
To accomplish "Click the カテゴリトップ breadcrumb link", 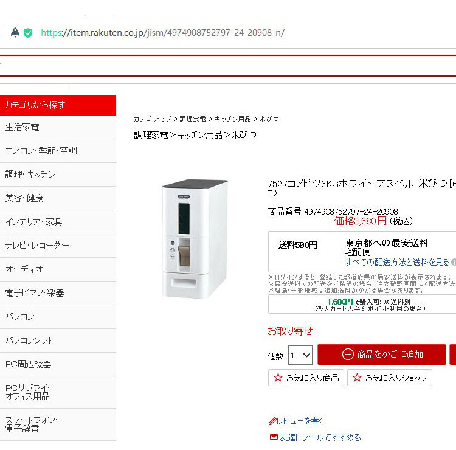I will pos(153,119).
